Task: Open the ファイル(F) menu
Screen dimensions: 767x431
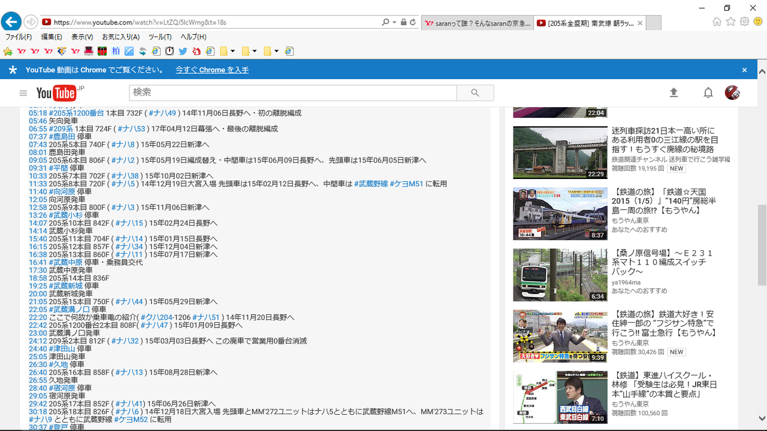Action: [x=19, y=37]
